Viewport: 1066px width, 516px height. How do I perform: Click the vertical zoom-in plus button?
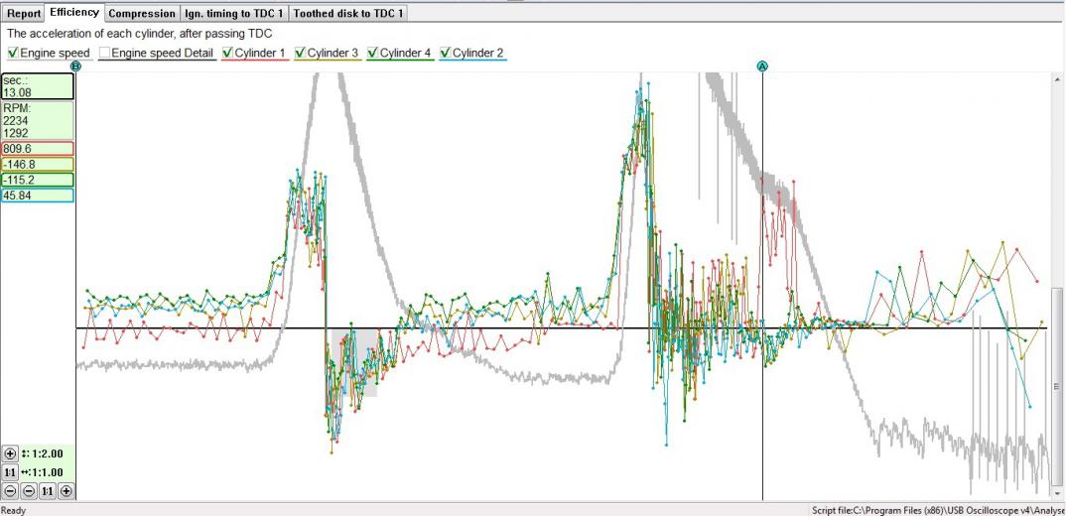click(x=10, y=453)
